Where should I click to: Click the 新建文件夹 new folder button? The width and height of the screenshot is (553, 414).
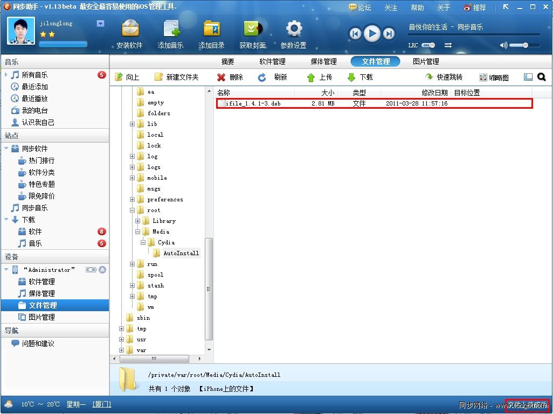(176, 77)
